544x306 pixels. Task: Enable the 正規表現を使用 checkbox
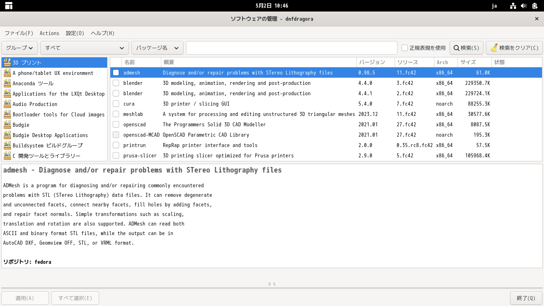pyautogui.click(x=405, y=48)
